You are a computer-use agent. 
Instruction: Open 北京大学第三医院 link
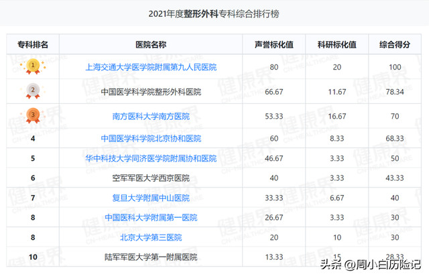pos(151,237)
